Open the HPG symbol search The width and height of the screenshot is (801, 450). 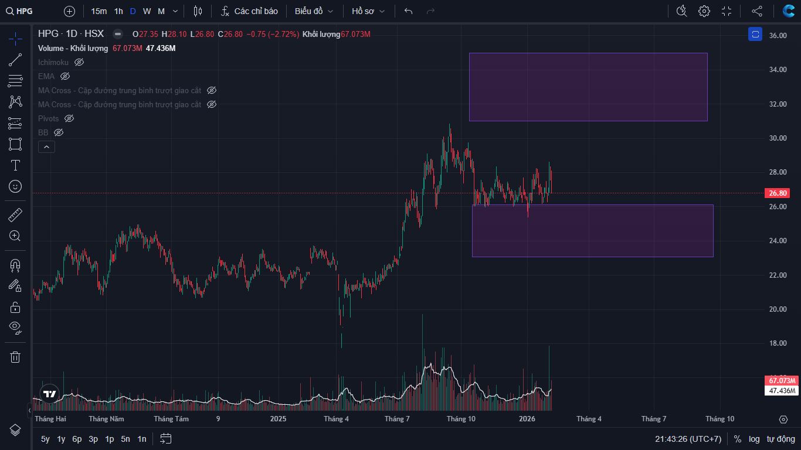19,11
